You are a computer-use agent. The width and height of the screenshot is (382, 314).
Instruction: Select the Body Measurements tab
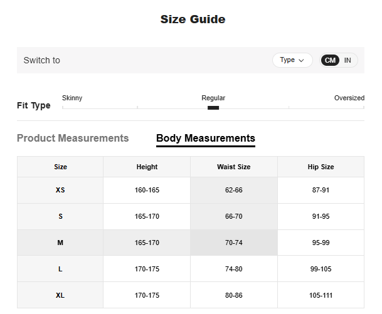click(x=205, y=139)
